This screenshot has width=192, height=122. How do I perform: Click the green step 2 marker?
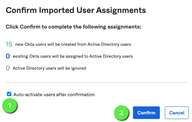tap(121, 113)
